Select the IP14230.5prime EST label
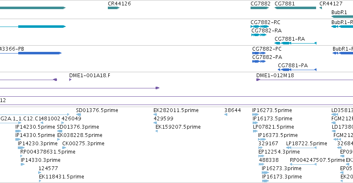This screenshot has height=183, width=353. [35, 127]
